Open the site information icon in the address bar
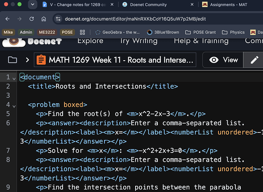The height and width of the screenshot is (192, 263). (58, 19)
